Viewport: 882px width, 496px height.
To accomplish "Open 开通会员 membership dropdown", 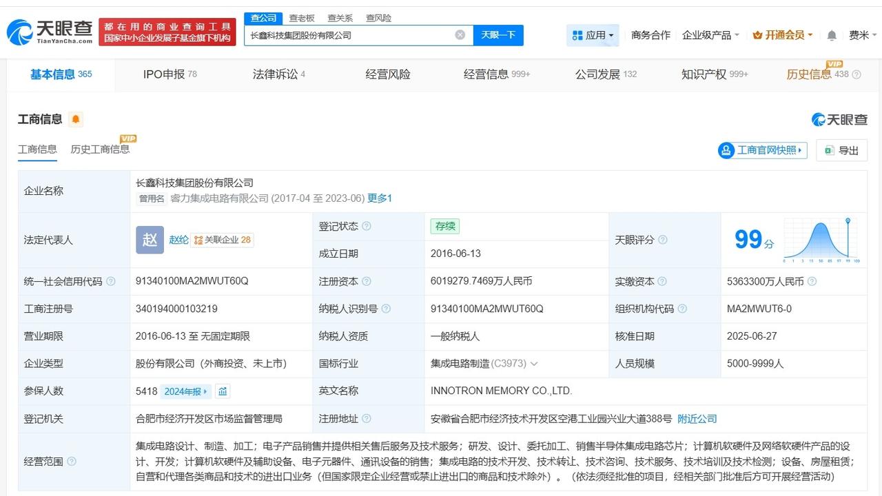I will (x=783, y=35).
